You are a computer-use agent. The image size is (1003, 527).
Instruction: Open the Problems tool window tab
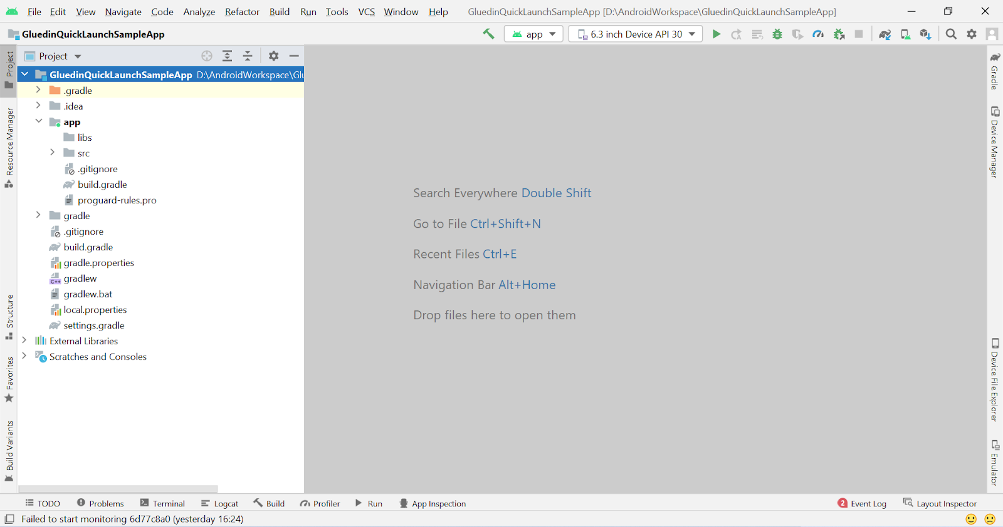[100, 503]
